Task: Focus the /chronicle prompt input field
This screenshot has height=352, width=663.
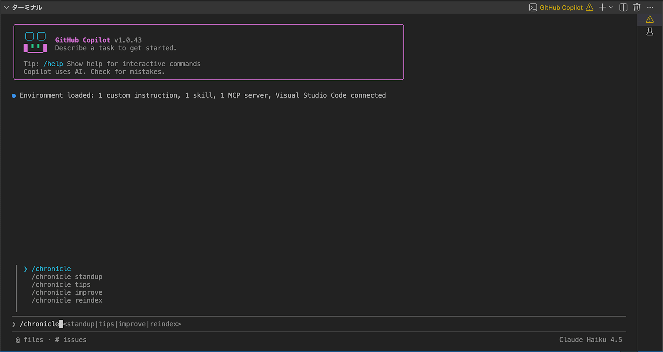Action: 319,324
